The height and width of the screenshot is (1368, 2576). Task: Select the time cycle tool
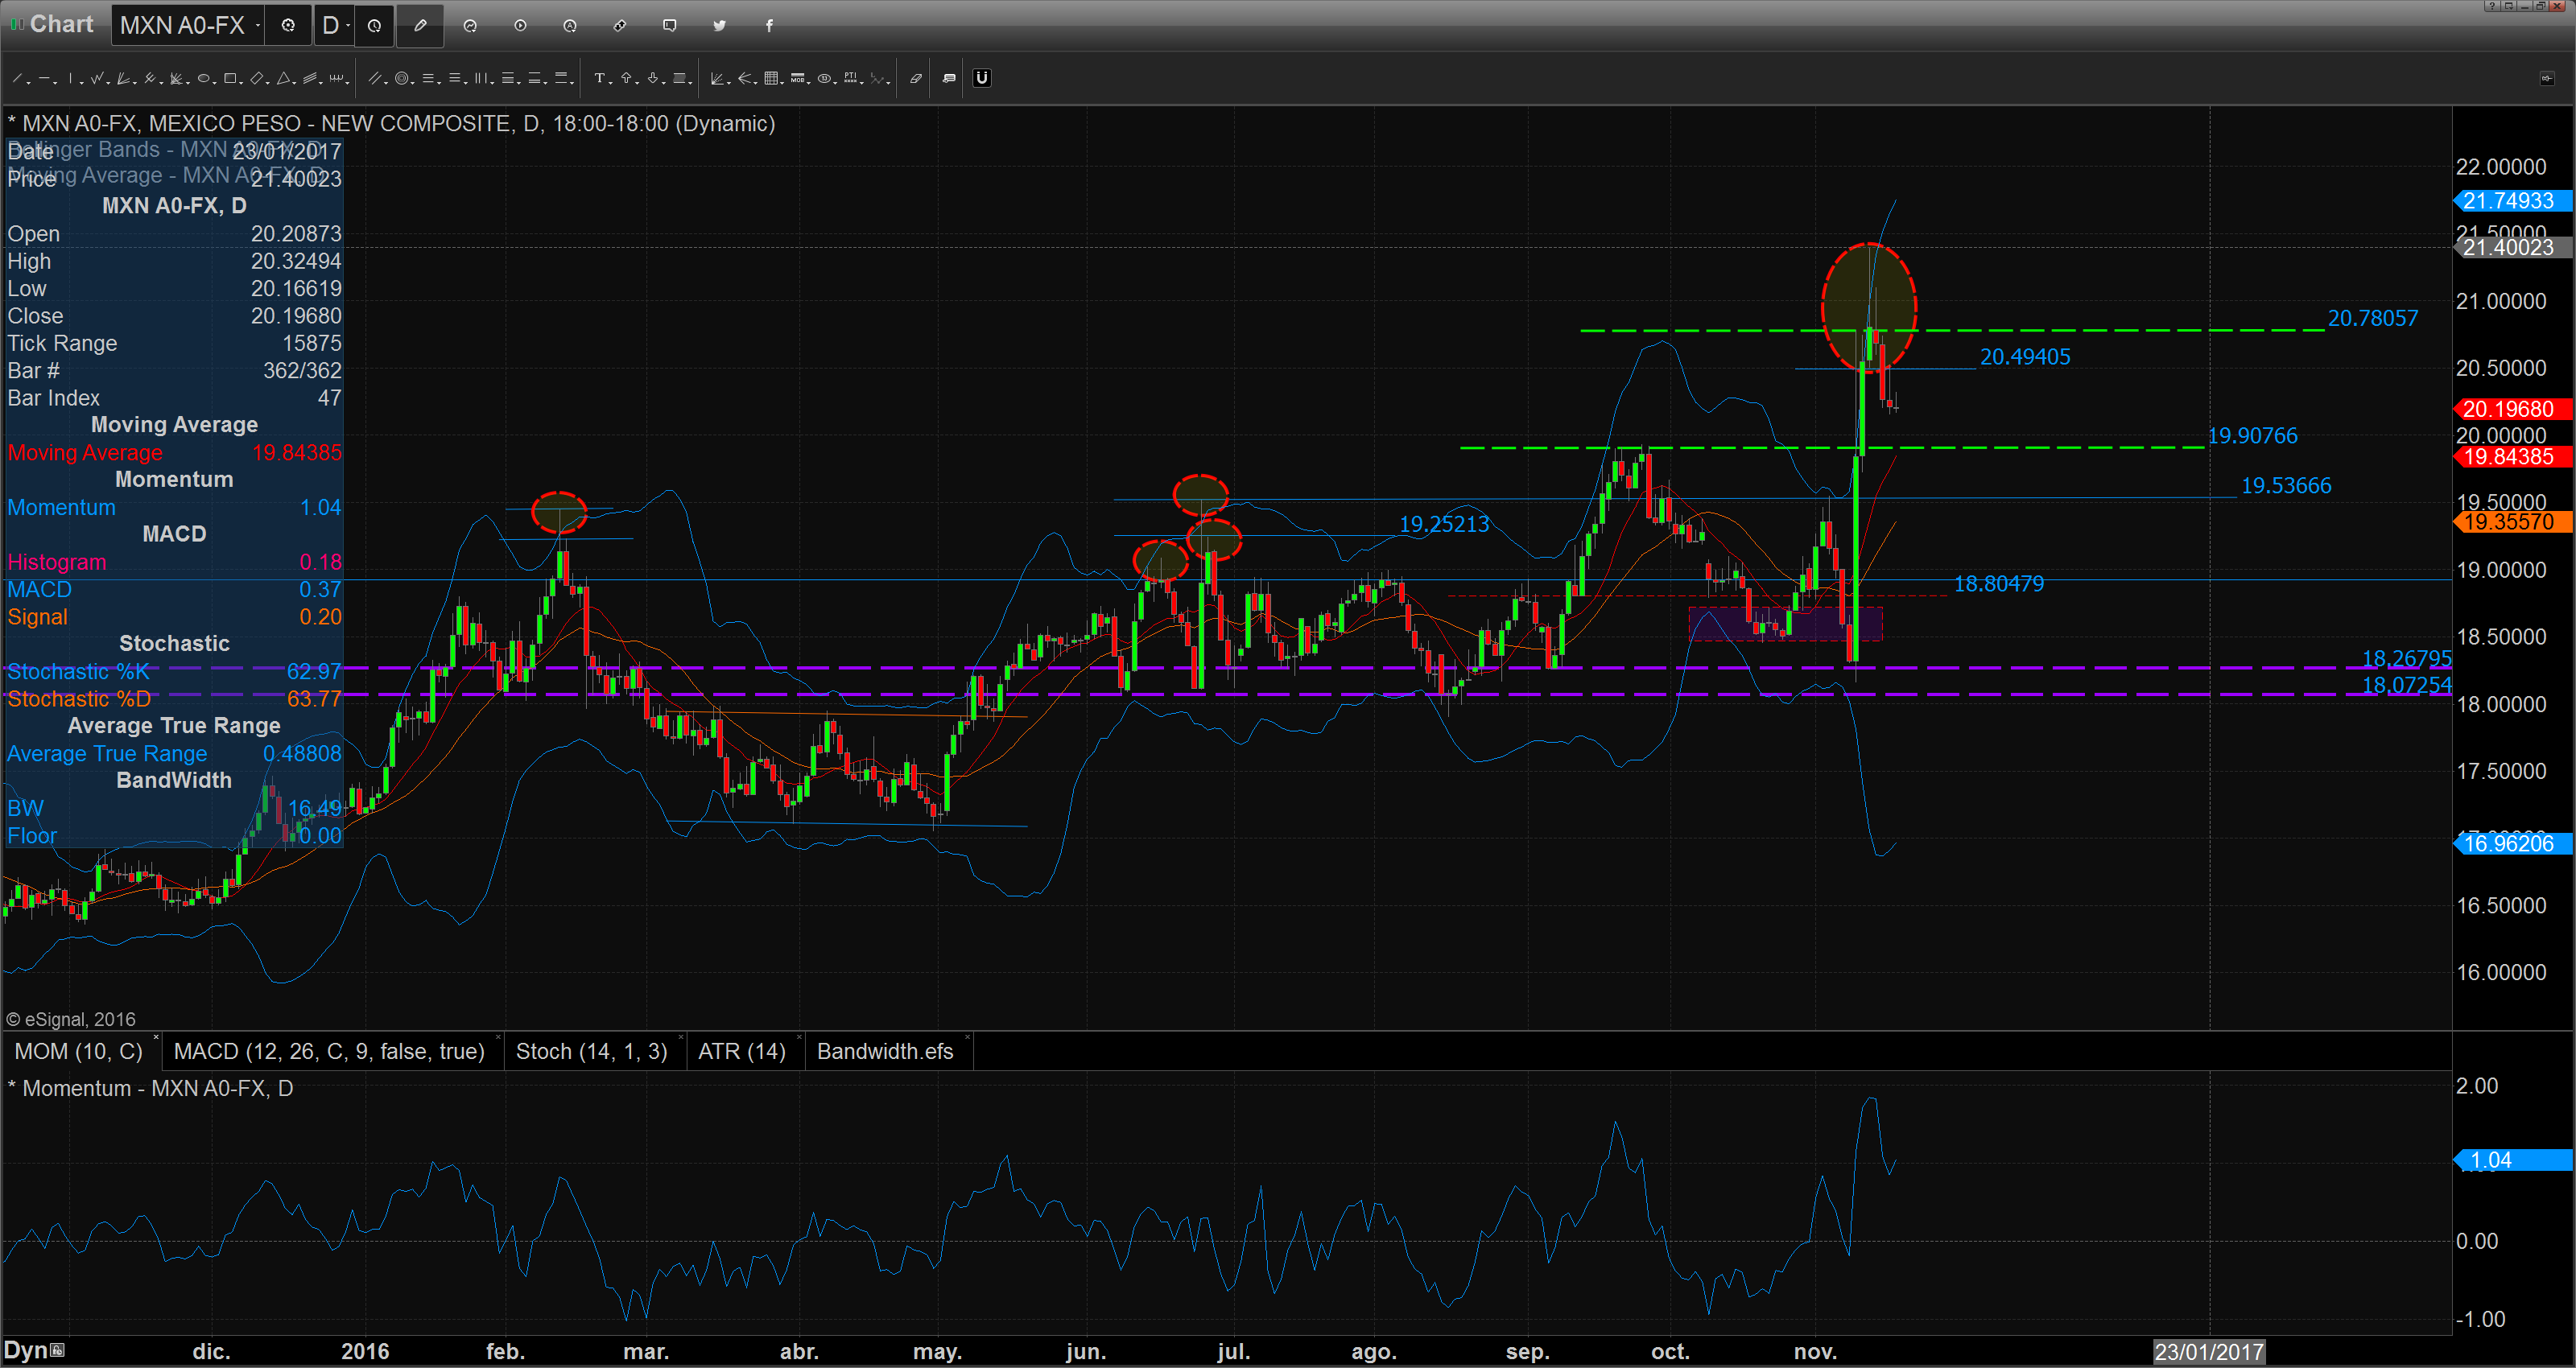click(337, 78)
